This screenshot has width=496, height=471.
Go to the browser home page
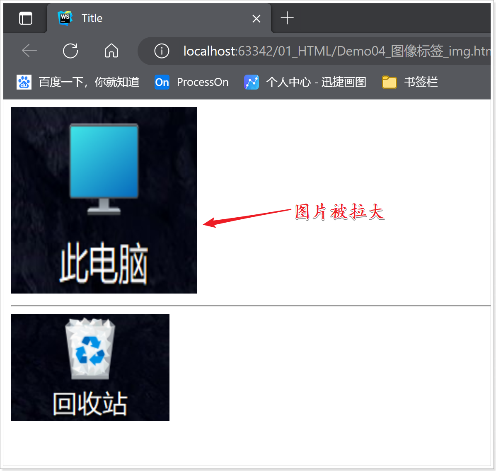click(111, 51)
